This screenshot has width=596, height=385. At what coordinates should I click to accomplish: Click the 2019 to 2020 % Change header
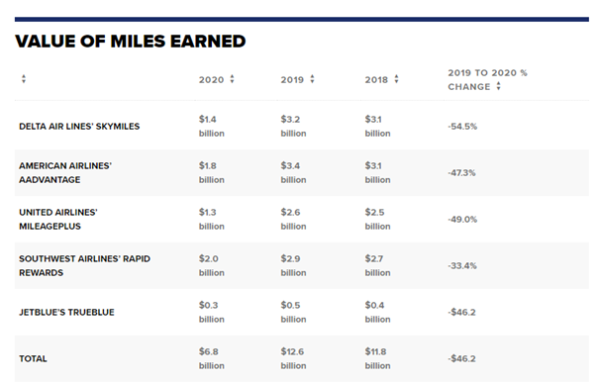487,80
